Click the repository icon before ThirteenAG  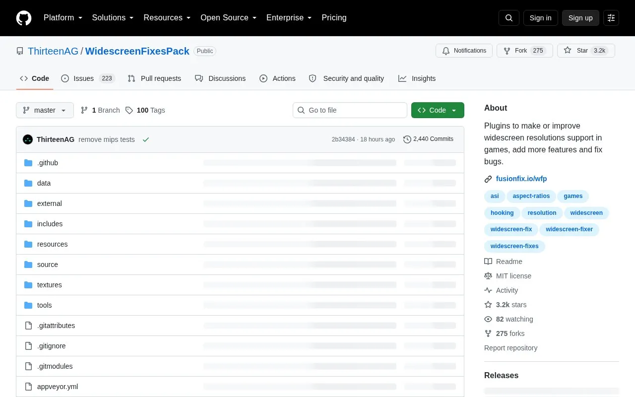20,51
